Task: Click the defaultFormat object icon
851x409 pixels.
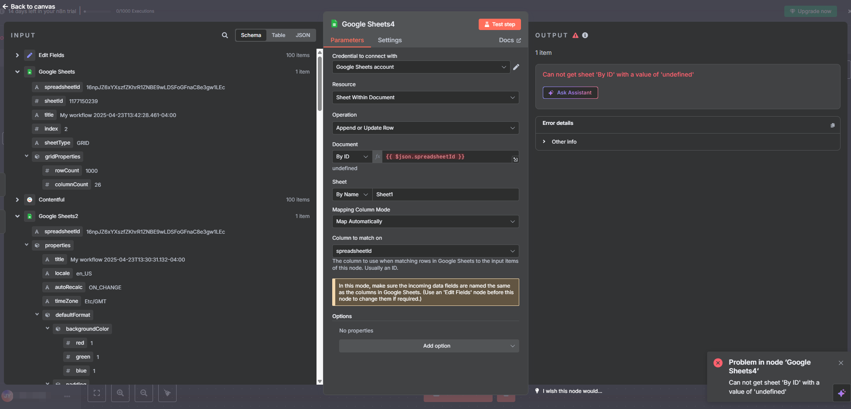Action: click(x=48, y=315)
